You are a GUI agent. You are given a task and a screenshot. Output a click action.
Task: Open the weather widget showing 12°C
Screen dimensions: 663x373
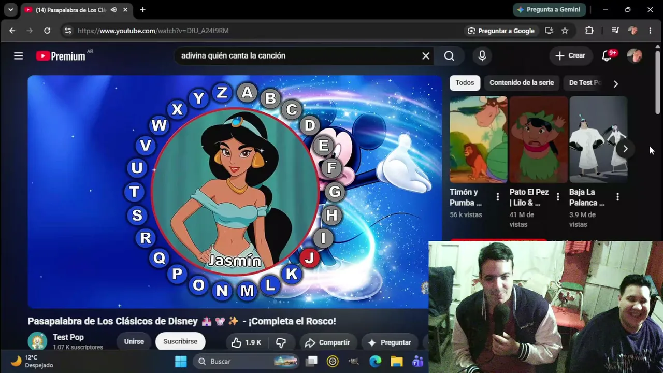tap(32, 361)
